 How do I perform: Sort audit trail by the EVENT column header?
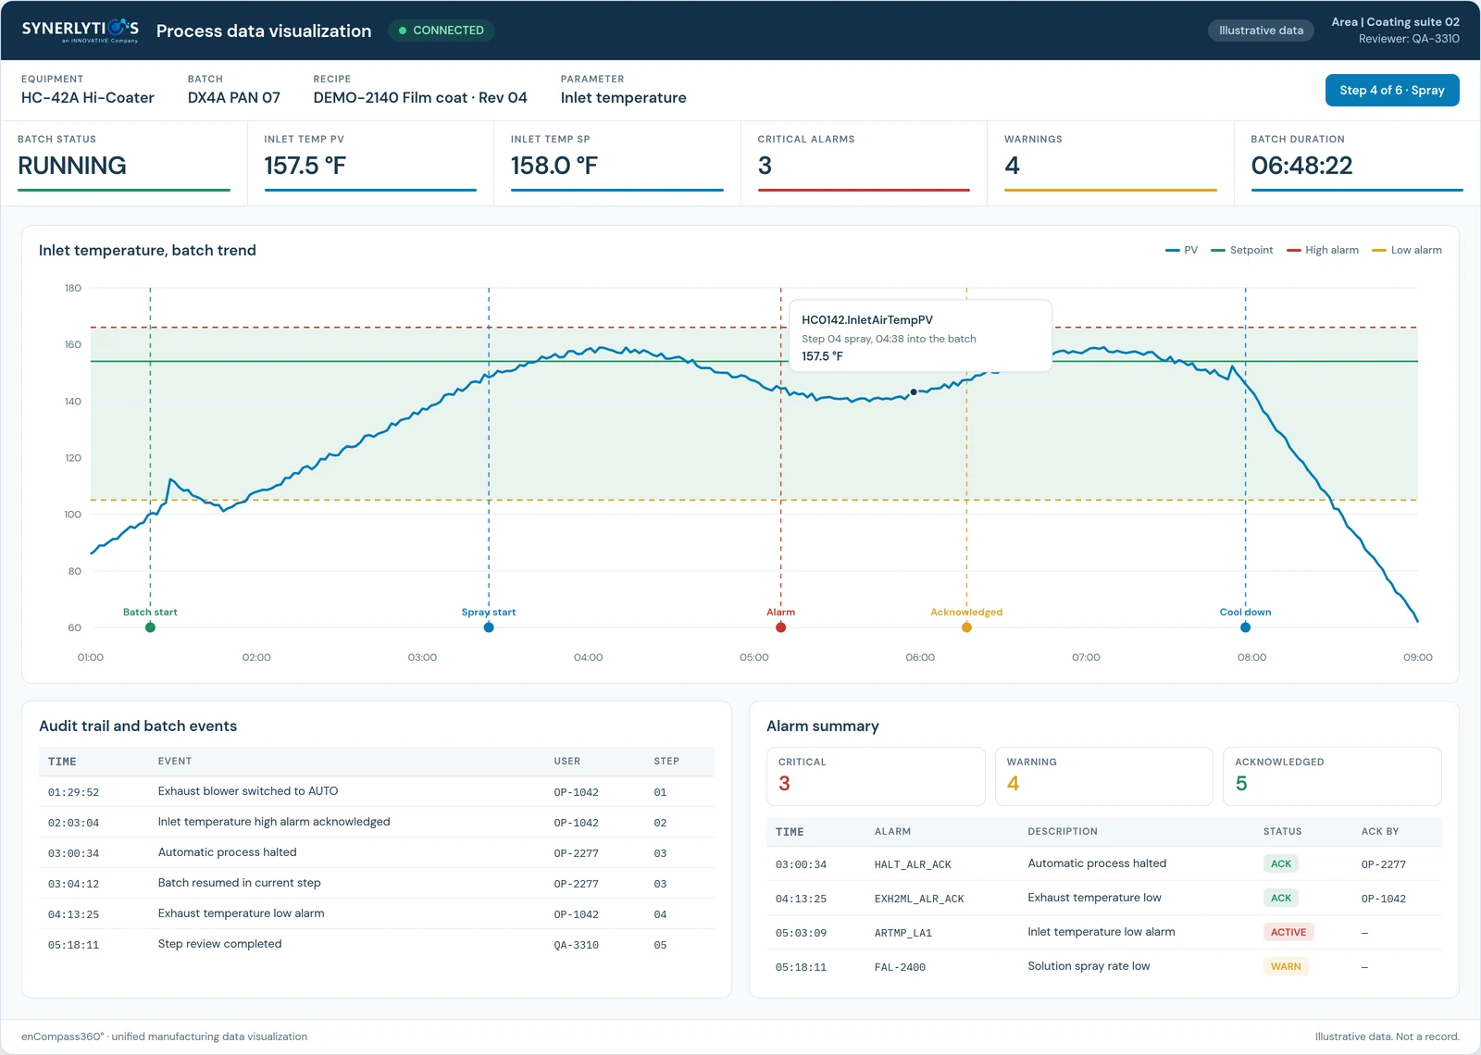click(175, 762)
